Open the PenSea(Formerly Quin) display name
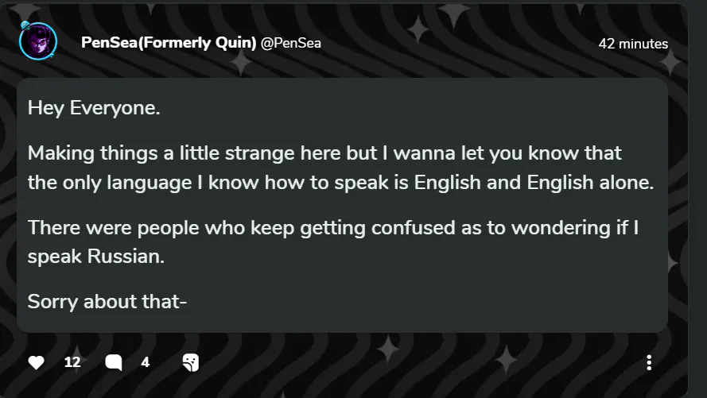 point(169,43)
